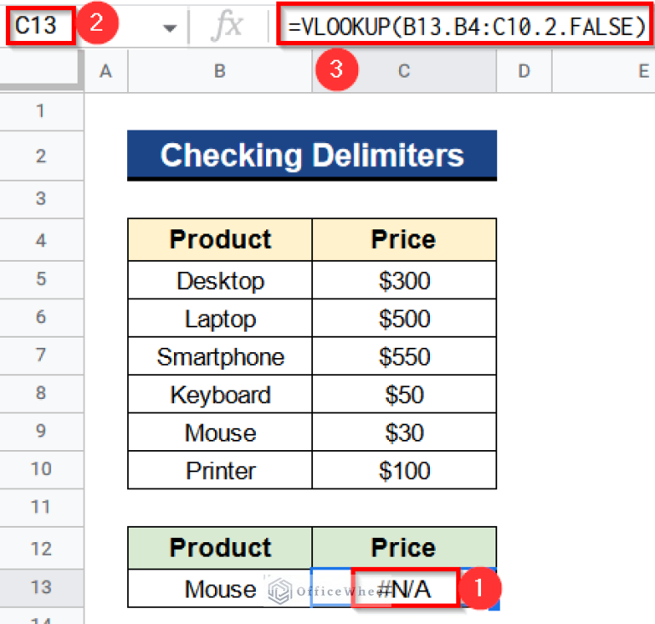Select the Mouse cell in row 13
The width and height of the screenshot is (655, 624).
tap(220, 588)
